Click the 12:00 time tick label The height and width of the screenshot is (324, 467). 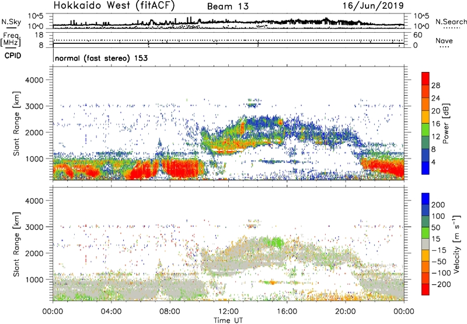point(228,312)
